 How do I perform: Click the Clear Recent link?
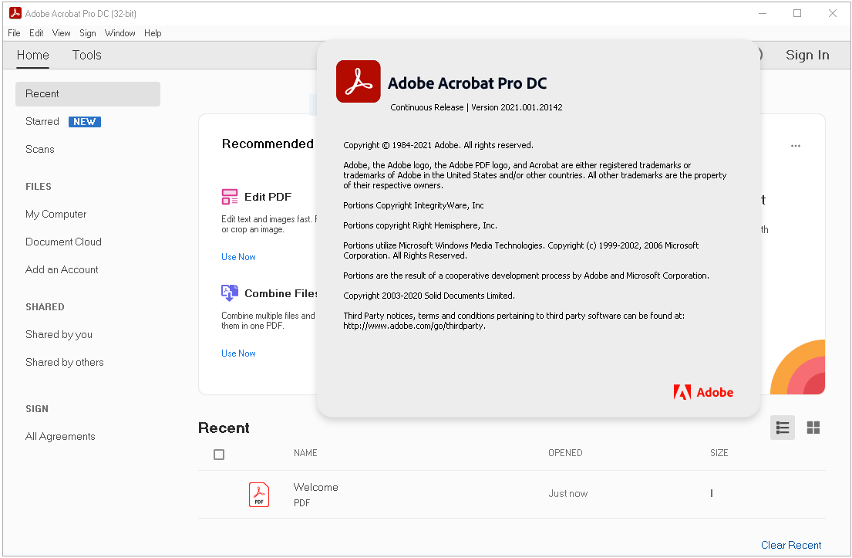(791, 545)
